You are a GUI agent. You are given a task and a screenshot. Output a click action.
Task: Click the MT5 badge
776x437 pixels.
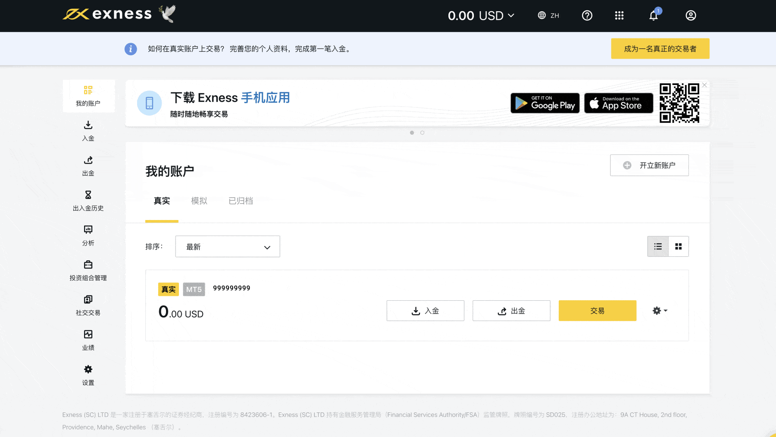(194, 289)
